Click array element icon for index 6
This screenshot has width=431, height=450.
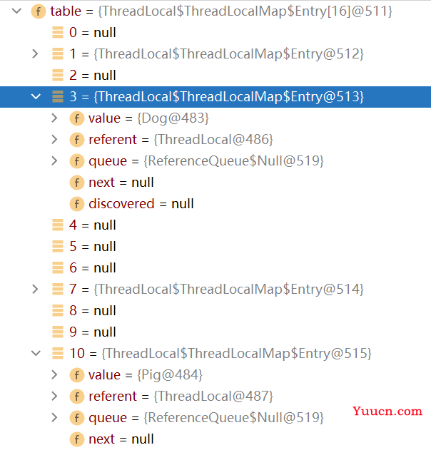(x=58, y=267)
